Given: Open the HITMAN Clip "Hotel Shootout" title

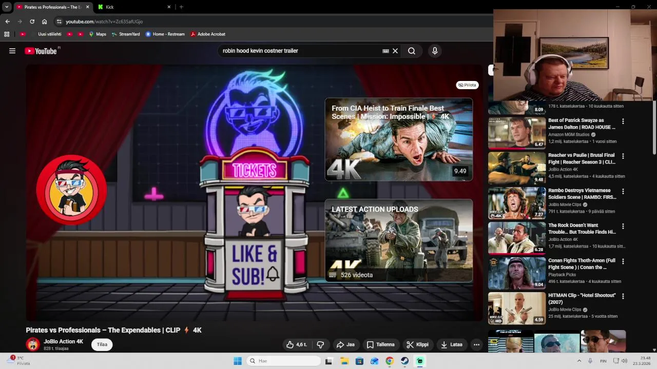Looking at the screenshot, I should 582,299.
